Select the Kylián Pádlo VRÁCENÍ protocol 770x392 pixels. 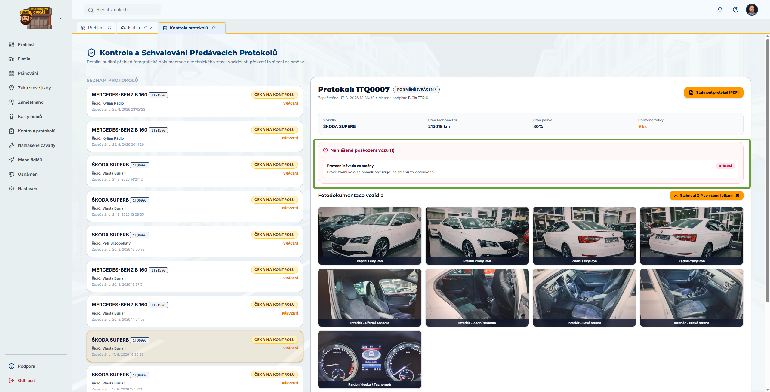click(x=195, y=102)
